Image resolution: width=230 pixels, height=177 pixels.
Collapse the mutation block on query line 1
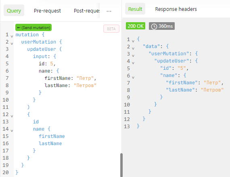(x=12, y=36)
